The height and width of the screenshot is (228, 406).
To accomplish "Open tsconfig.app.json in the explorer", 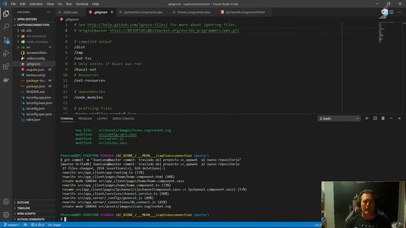I will click(x=39, y=98).
